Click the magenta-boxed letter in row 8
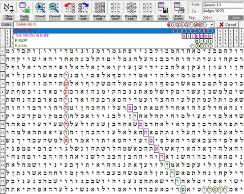Screen dimensions: 244x194 coord(130,108)
